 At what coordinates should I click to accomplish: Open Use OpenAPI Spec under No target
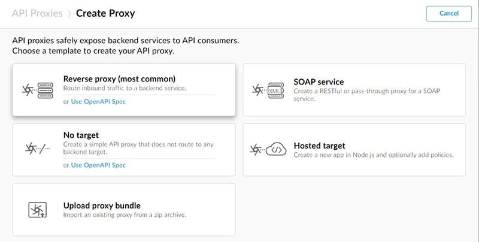point(98,165)
